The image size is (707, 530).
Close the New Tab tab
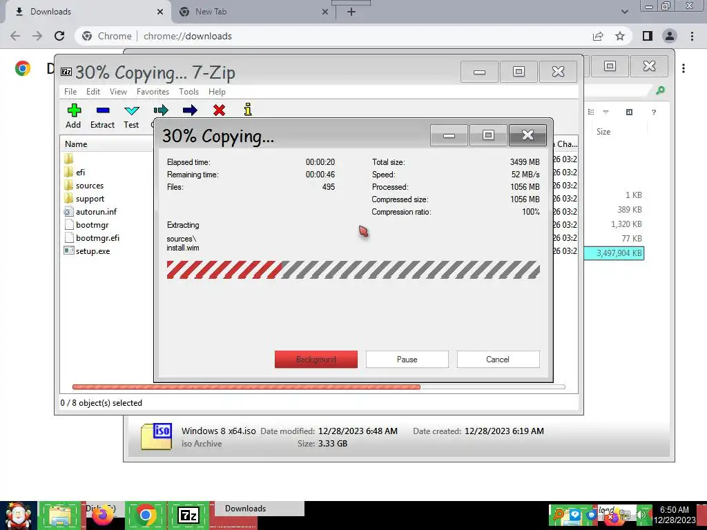pos(325,12)
